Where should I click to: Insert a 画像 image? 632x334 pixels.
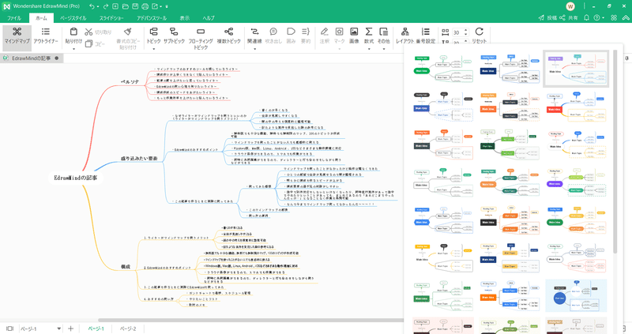(x=354, y=35)
